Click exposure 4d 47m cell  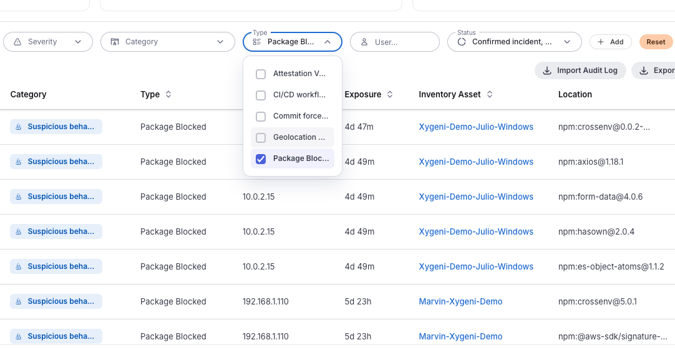(359, 127)
